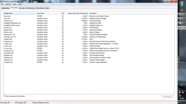Click the EN language indicator
Image resolution: width=186 pixels, height=104 pixels.
[x=181, y=85]
